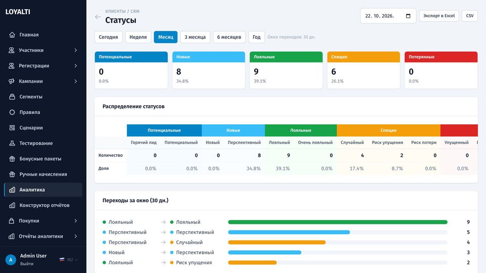
Task: Select the 6 месяцев period tab
Action: (x=229, y=37)
